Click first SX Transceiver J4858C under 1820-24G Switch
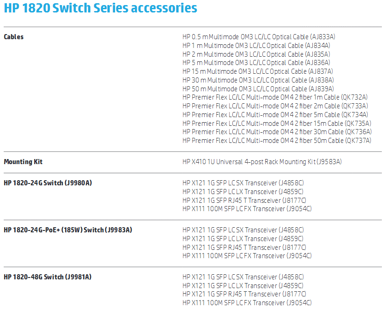This screenshot has width=382, height=313. coord(243,183)
